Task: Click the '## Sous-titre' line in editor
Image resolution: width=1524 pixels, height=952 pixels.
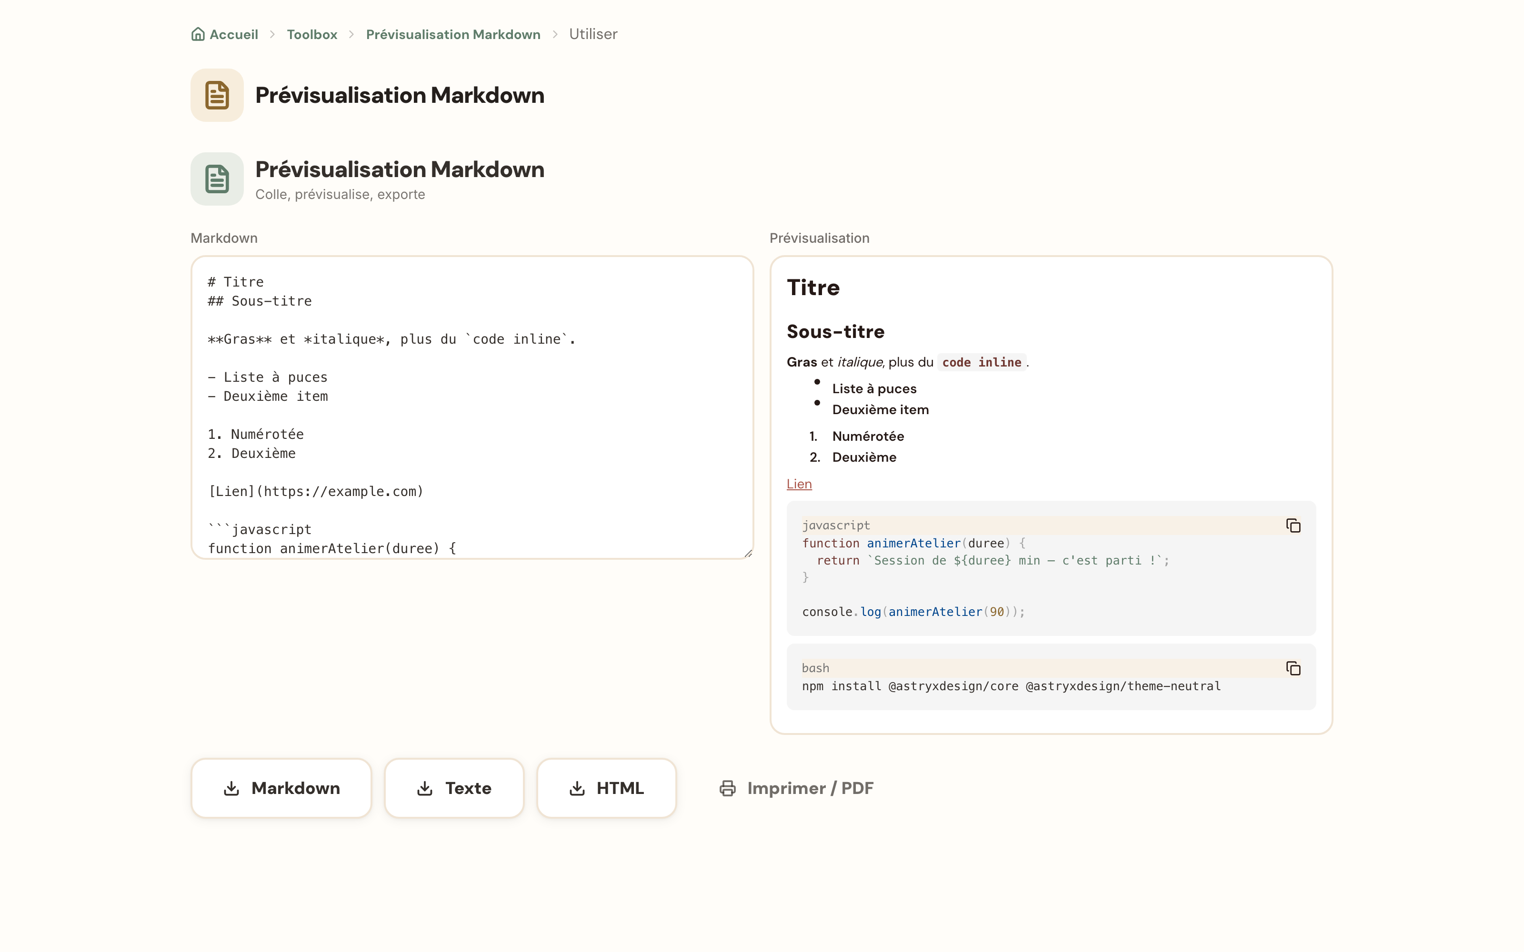Action: point(260,301)
